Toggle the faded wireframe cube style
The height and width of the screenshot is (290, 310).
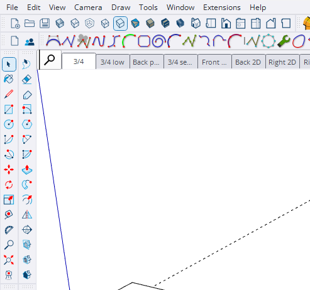tap(90, 23)
